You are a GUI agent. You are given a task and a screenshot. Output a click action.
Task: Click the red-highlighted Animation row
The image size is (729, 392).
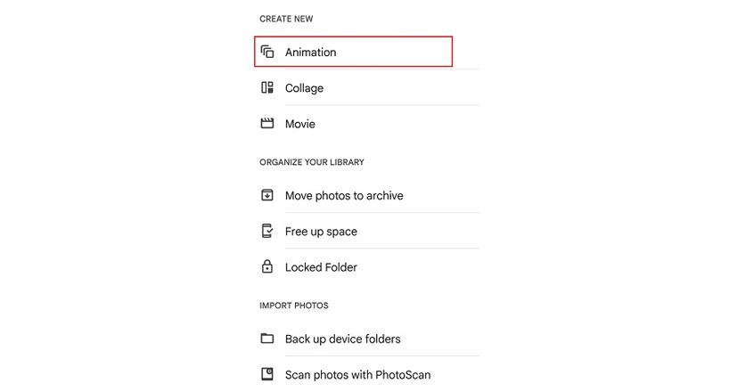coord(353,51)
